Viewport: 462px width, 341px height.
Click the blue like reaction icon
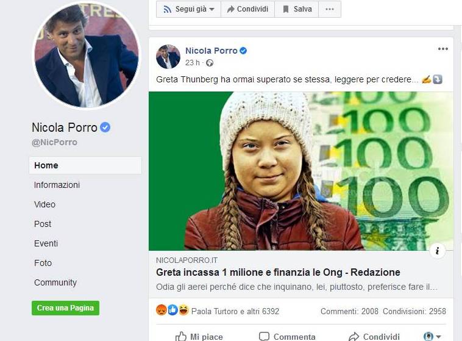[x=172, y=310]
